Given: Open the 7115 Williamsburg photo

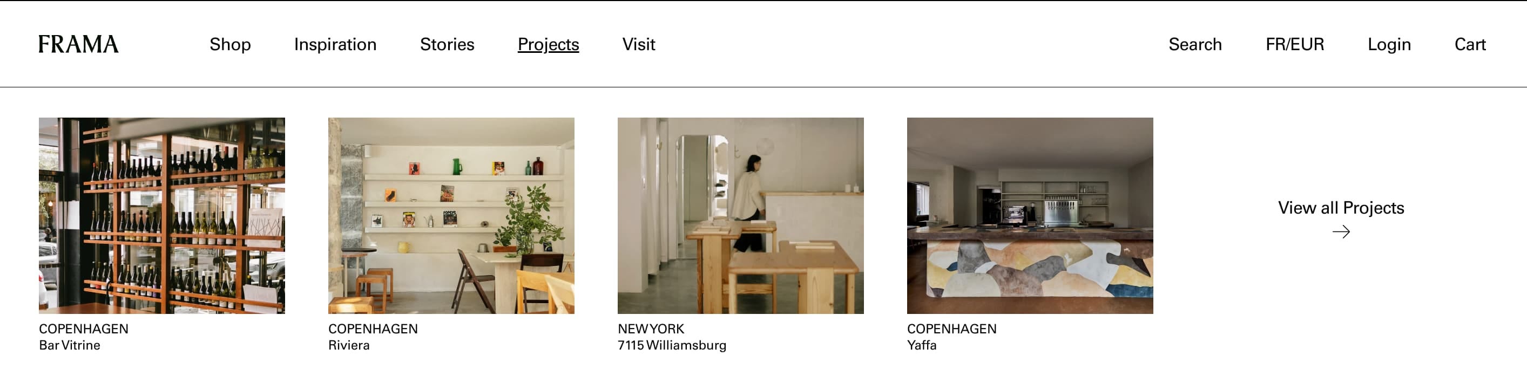Looking at the screenshot, I should click(740, 215).
